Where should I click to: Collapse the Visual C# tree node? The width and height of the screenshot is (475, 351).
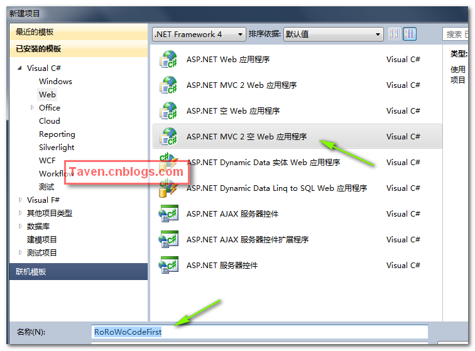point(19,68)
